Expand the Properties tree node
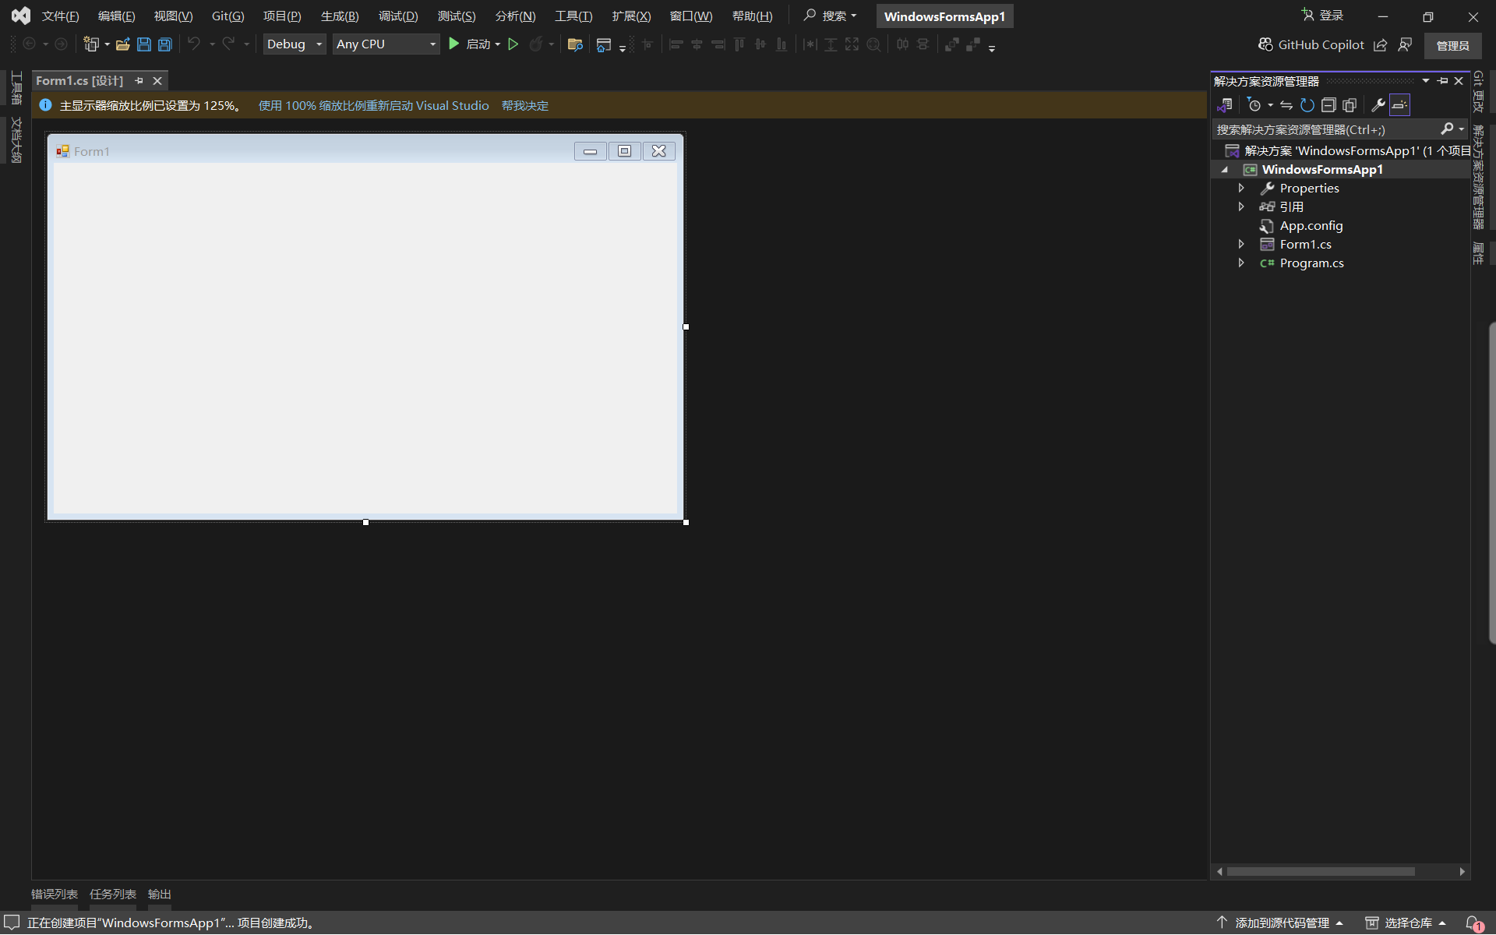Image resolution: width=1496 pixels, height=935 pixels. [1241, 188]
